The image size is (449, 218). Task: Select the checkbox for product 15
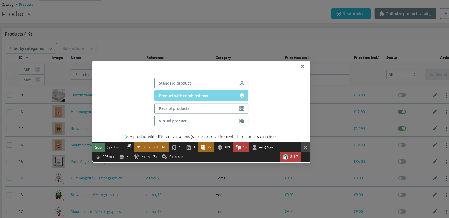pos(9,162)
